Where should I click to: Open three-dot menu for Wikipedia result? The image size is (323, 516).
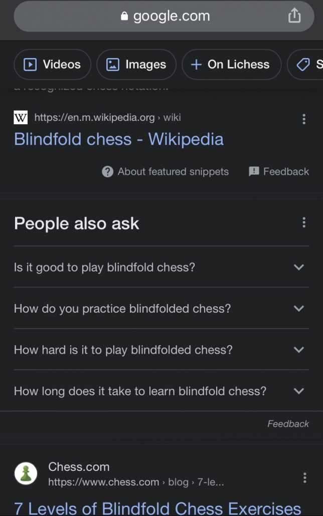pos(304,119)
